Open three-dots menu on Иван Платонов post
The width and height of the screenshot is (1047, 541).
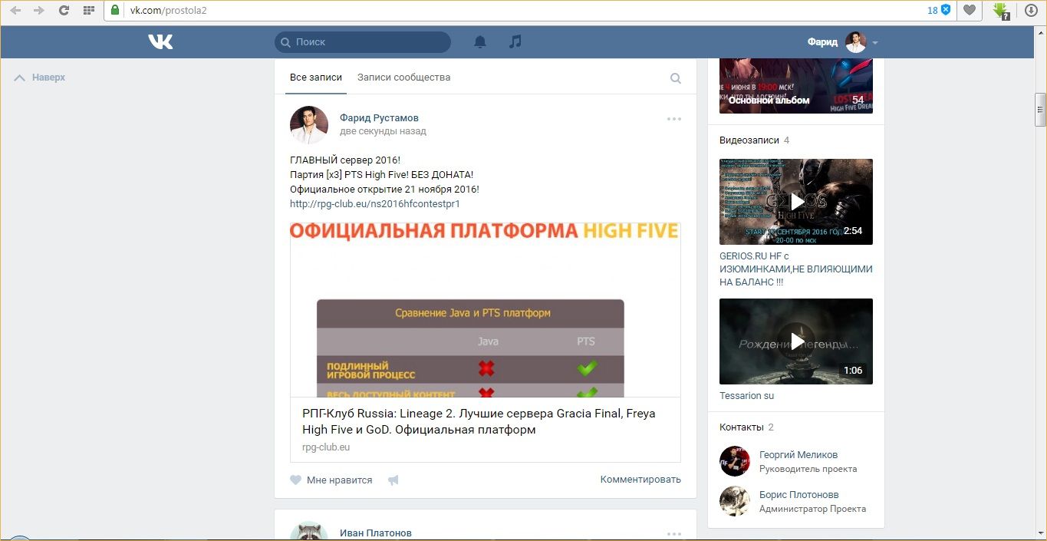[674, 533]
